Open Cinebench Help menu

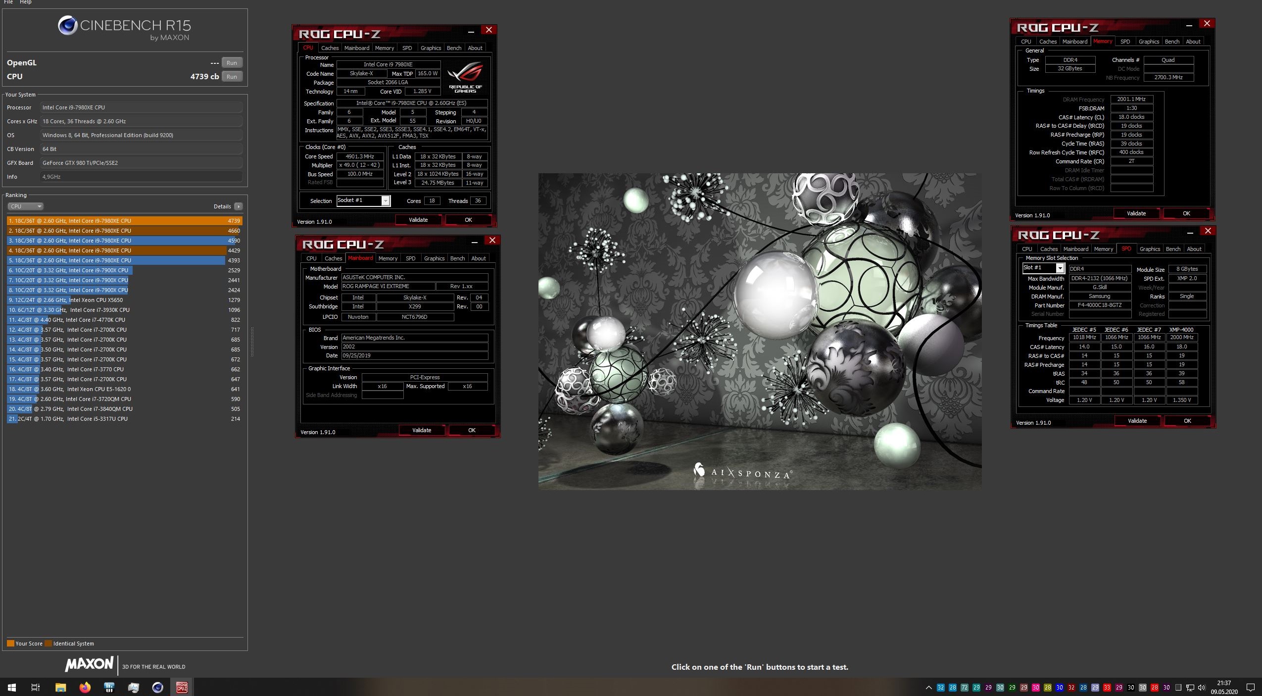26,2
